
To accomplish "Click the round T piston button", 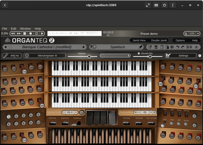I will pyautogui.click(x=194, y=116).
